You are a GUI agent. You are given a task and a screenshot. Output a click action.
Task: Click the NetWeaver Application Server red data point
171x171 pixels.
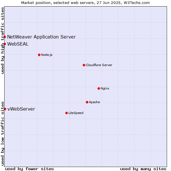pyautogui.click(x=5, y=37)
